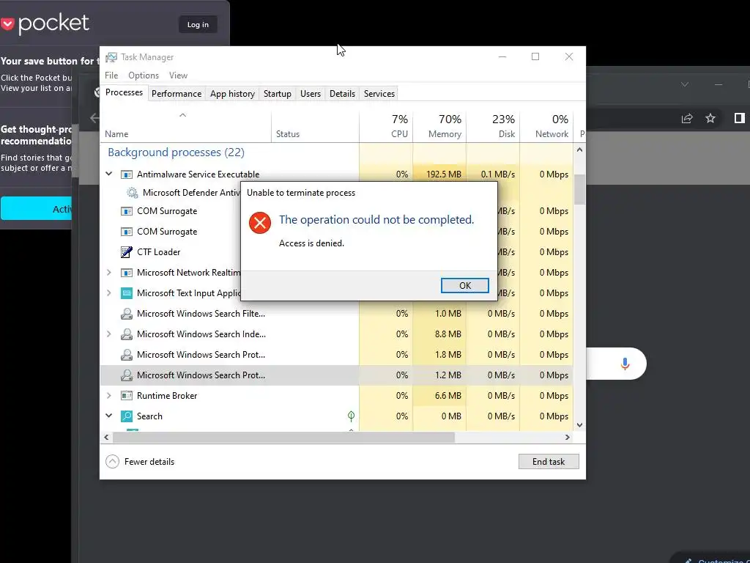Select the Processes tab

pyautogui.click(x=124, y=92)
